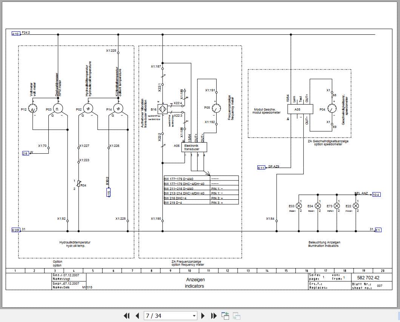Click the A05 module box
Image resolution: width=400 pixels, height=322 pixels.
tap(300, 109)
